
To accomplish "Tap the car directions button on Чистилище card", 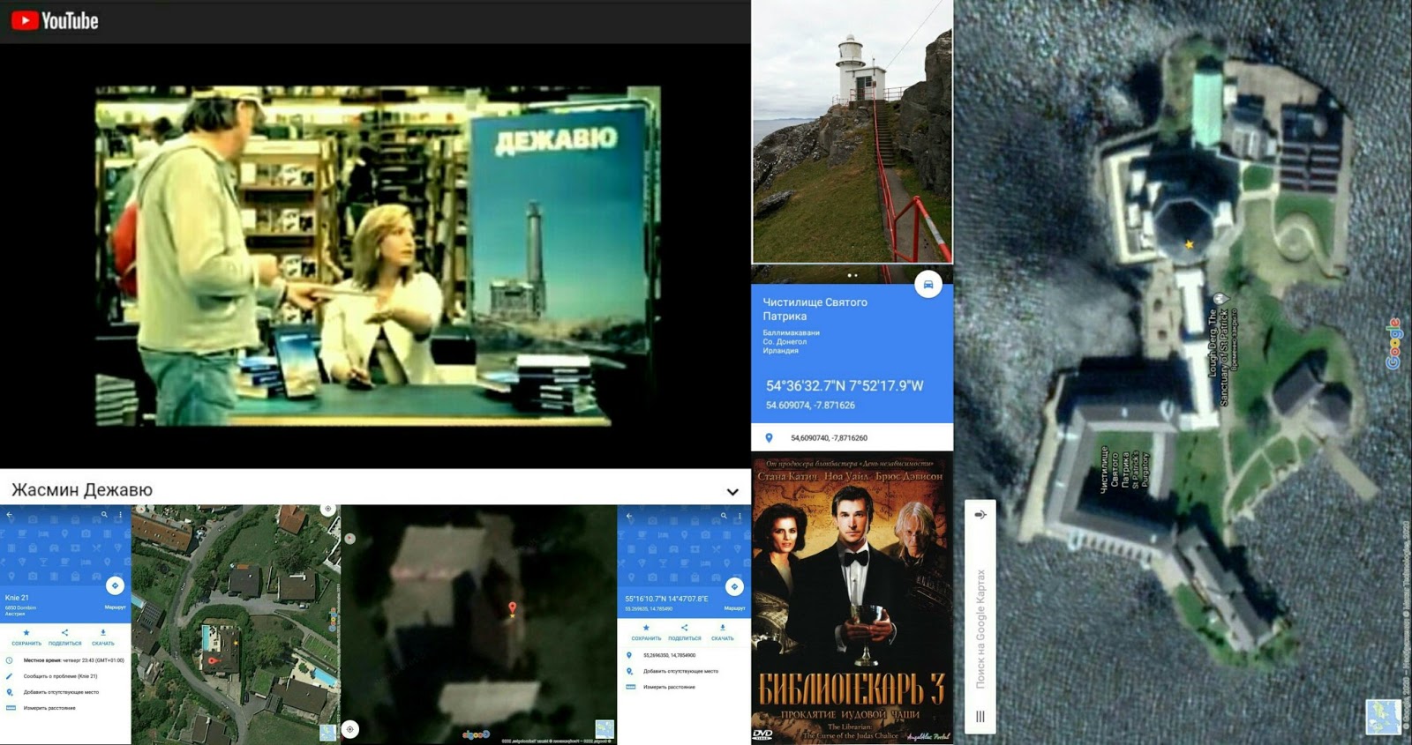I will pos(928,284).
